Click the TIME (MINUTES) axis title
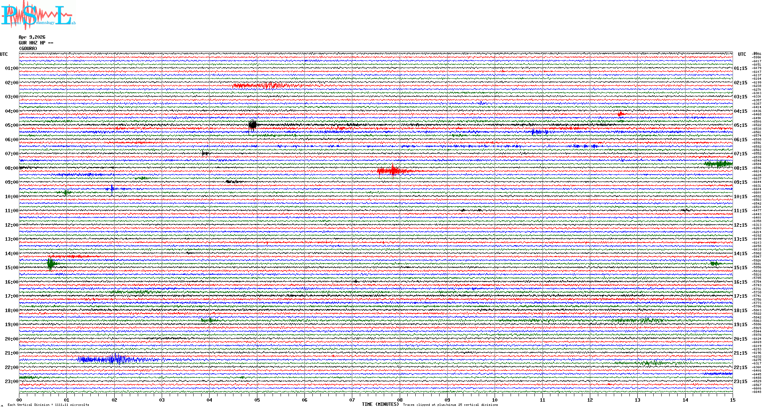 coord(380,404)
